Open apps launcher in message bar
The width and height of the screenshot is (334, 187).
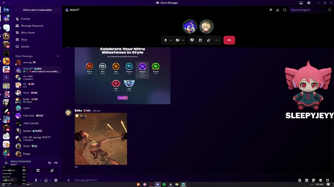click(327, 180)
